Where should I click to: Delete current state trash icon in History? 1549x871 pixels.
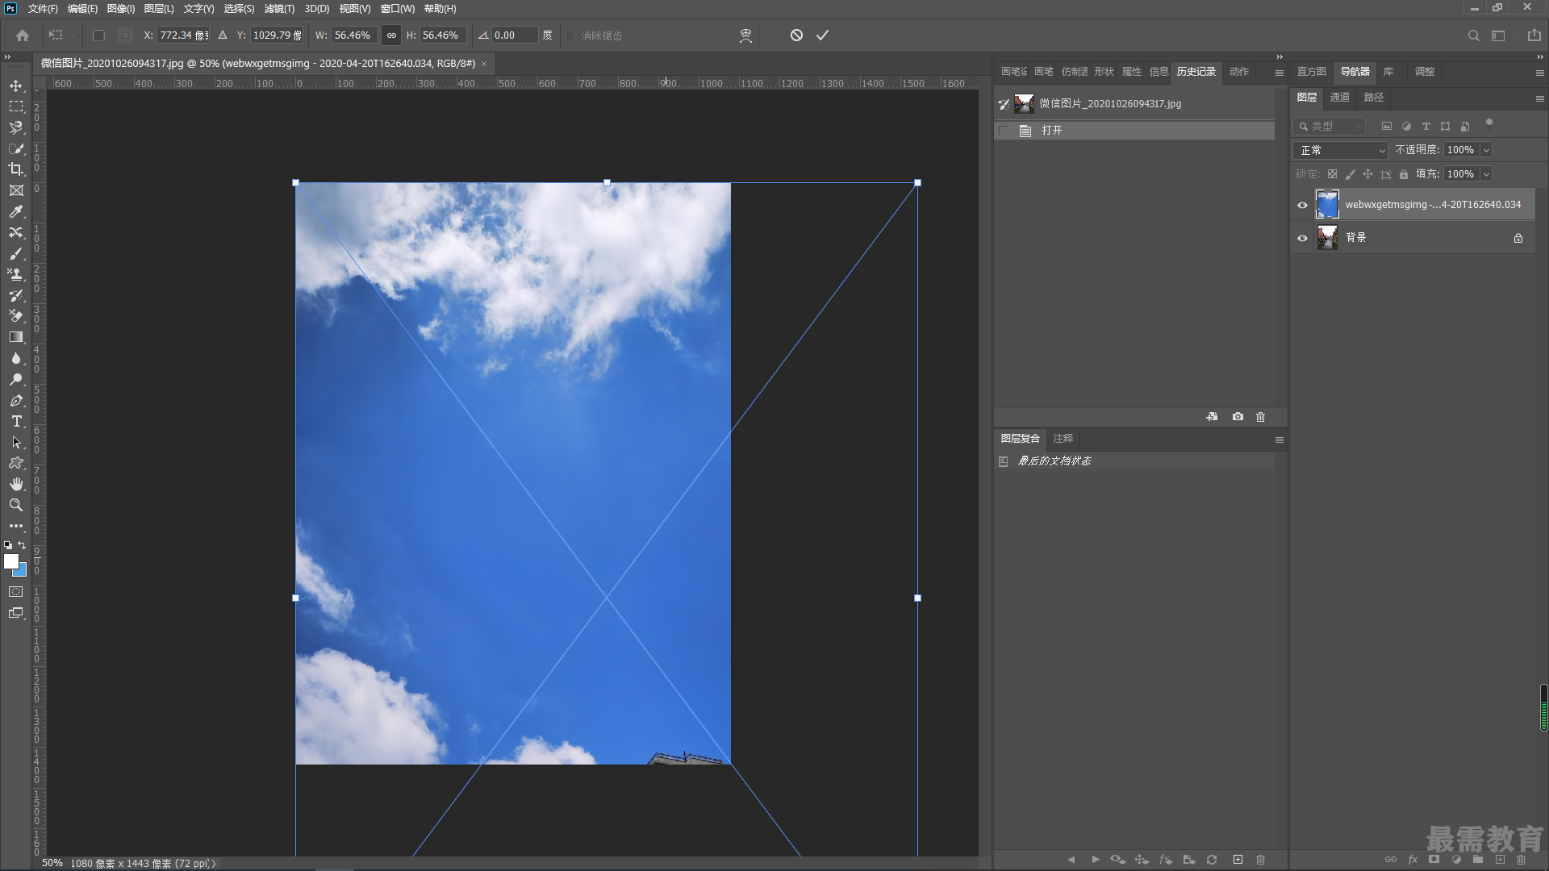1260,417
